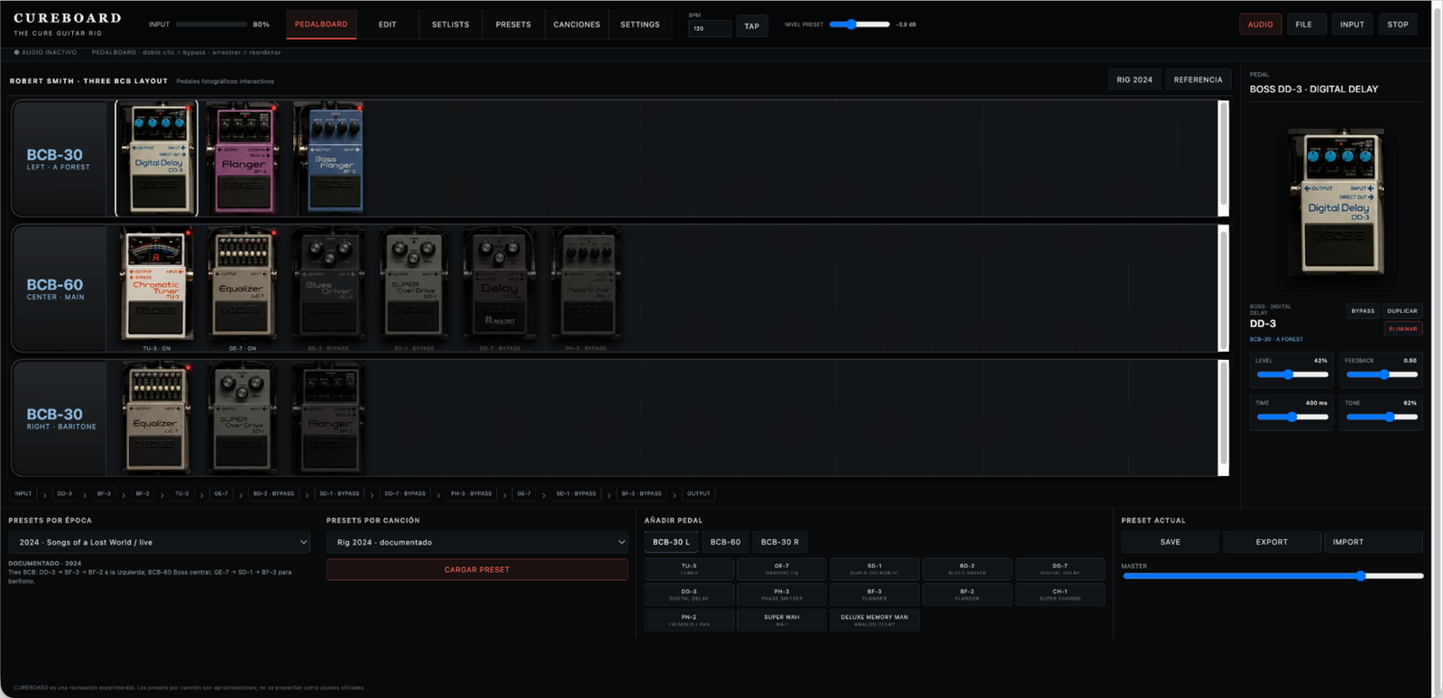Choose BCB-30 L as target board
Screen dimensions: 1443x698
coord(671,542)
